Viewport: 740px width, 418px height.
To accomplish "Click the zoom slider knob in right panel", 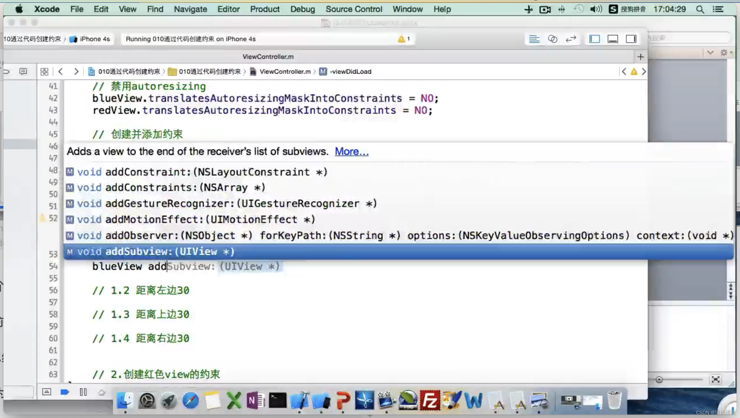I will coord(659,380).
